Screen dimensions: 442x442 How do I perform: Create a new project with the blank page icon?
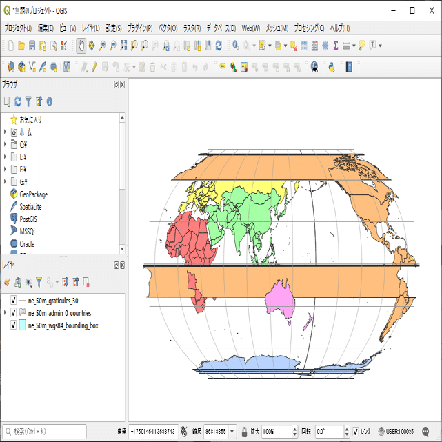11,46
